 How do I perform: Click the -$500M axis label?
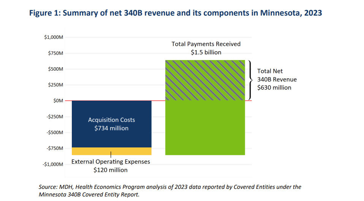tap(55, 133)
